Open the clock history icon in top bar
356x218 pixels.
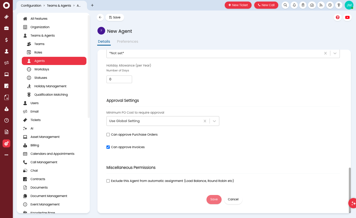330,5
